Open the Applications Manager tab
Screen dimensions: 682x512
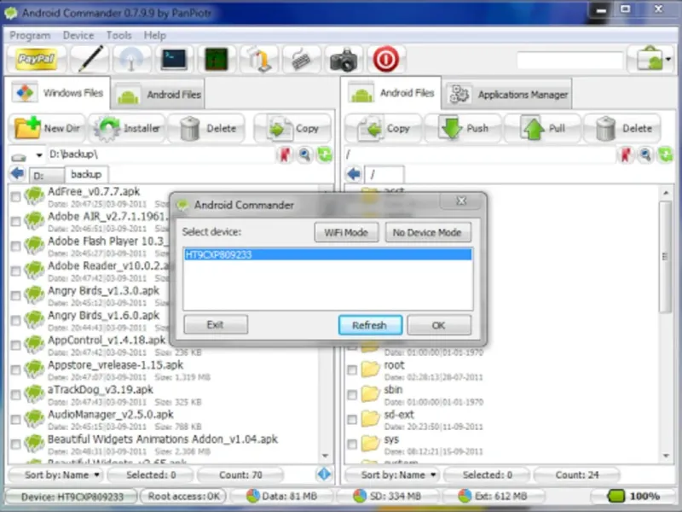508,95
